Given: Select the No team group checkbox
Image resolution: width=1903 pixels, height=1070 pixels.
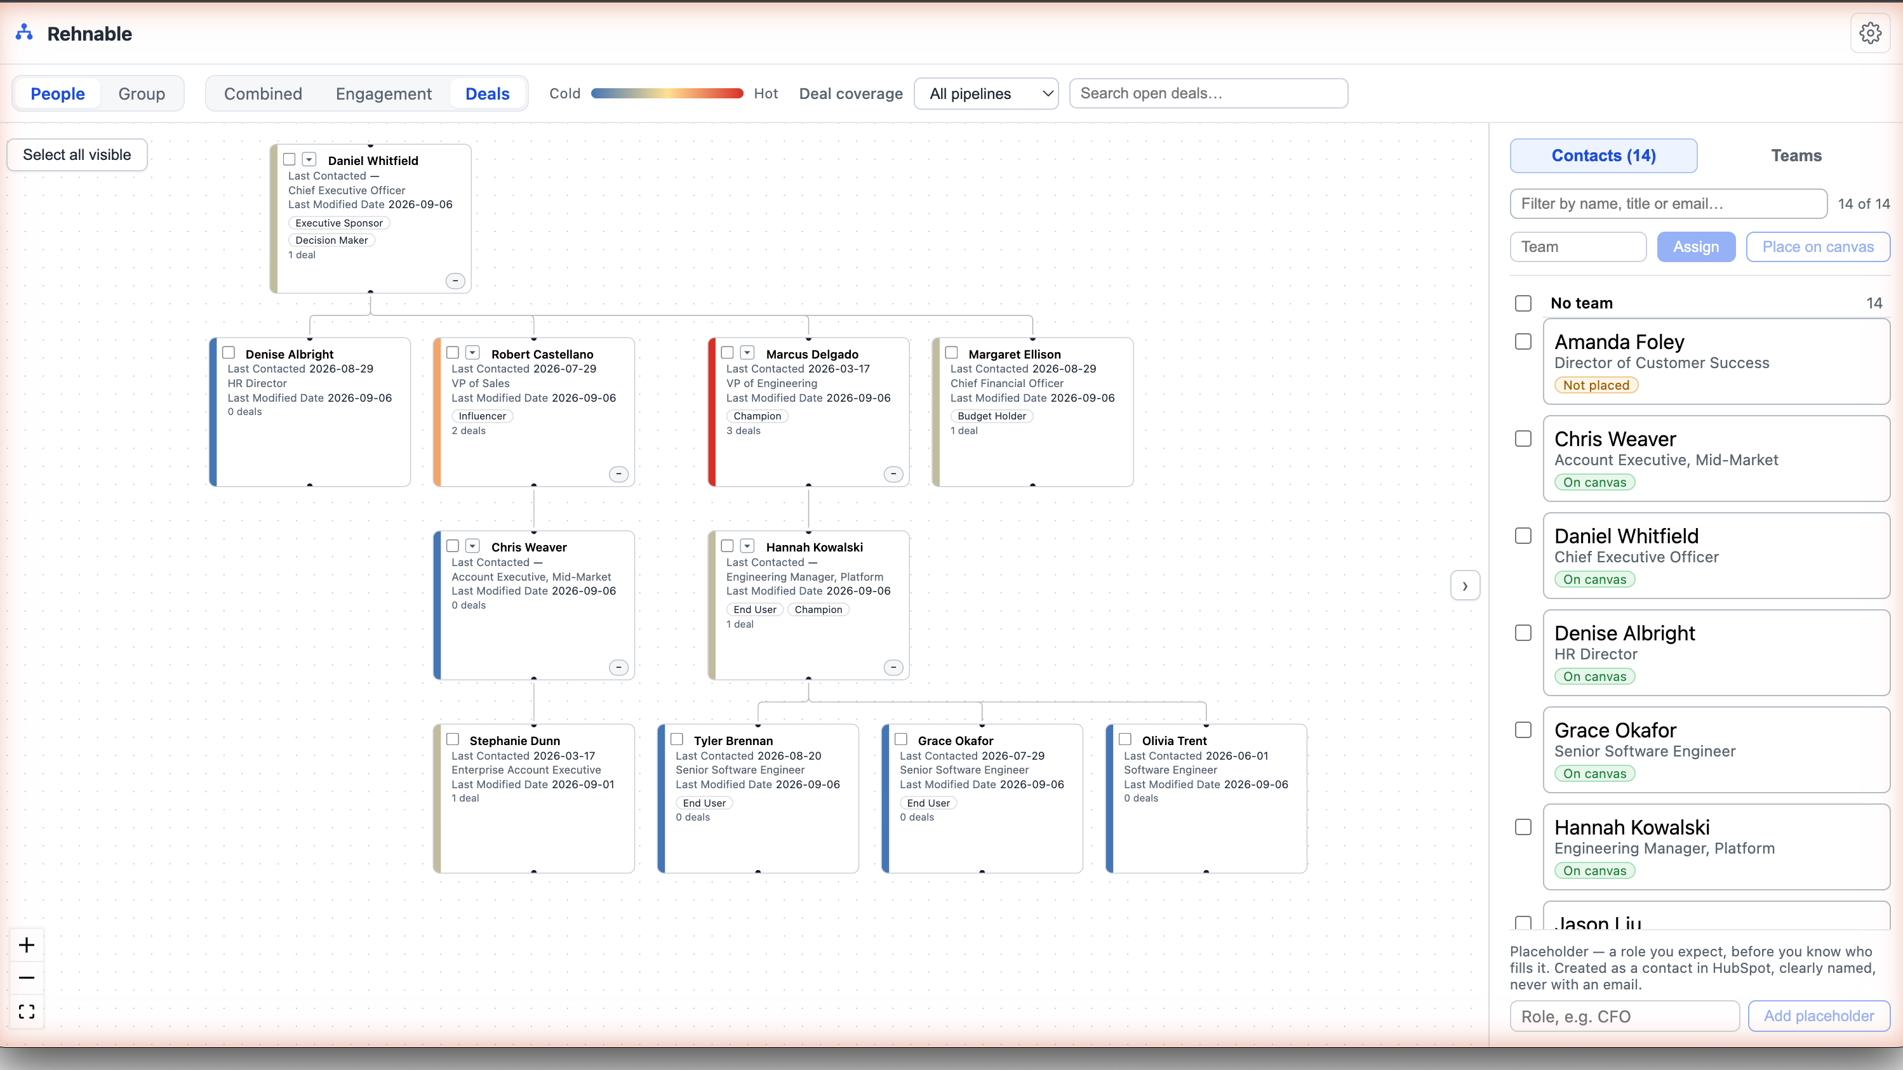Looking at the screenshot, I should [1523, 303].
